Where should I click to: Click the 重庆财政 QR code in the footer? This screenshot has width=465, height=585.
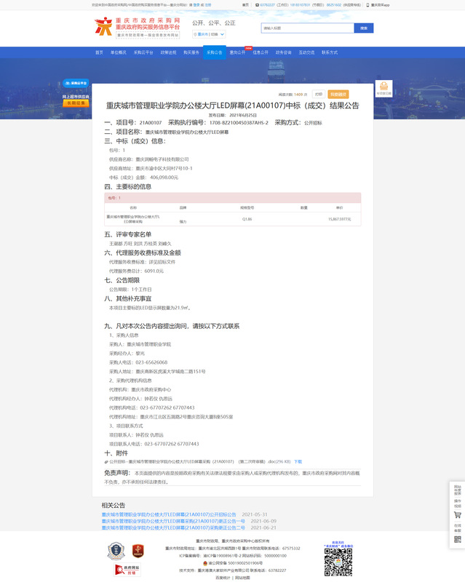338,562
